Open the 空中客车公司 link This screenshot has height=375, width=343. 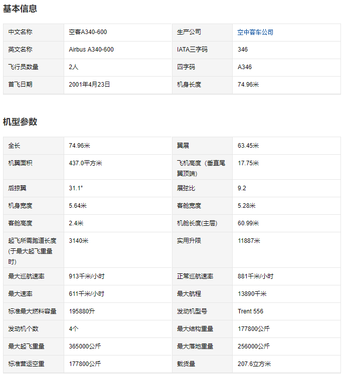coord(255,32)
